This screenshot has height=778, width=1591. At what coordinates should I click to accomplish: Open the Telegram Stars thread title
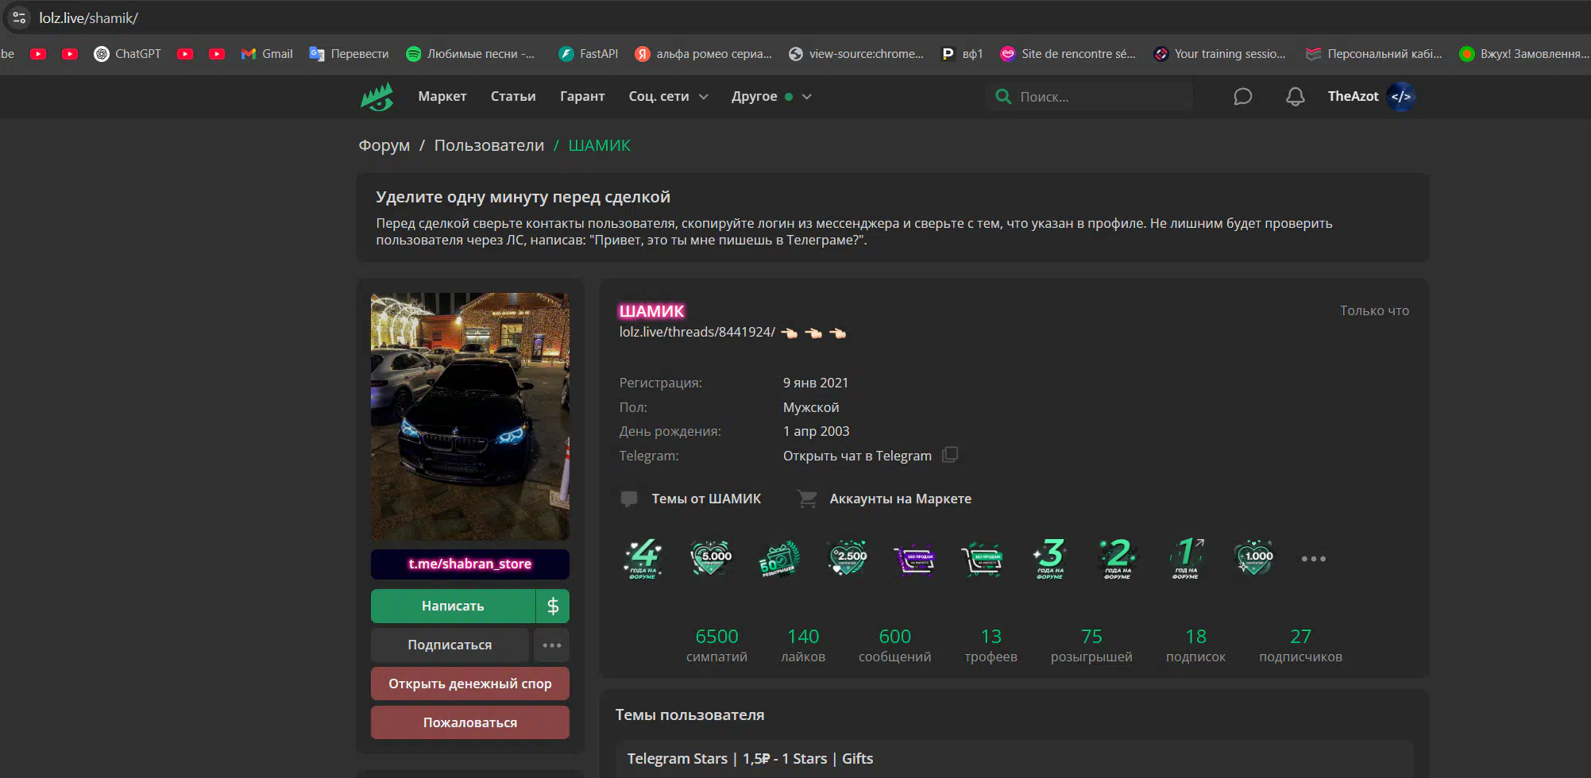pyautogui.click(x=750, y=759)
